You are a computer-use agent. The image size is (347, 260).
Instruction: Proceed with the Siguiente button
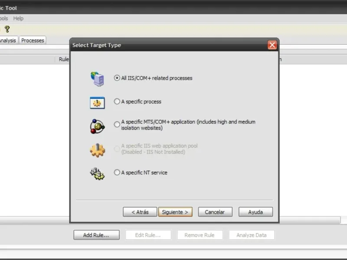click(175, 212)
